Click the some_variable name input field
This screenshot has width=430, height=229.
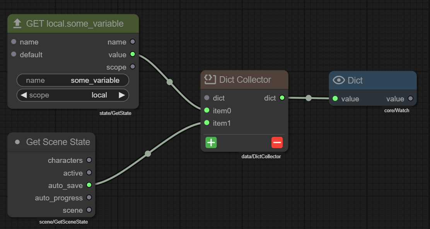click(73, 80)
